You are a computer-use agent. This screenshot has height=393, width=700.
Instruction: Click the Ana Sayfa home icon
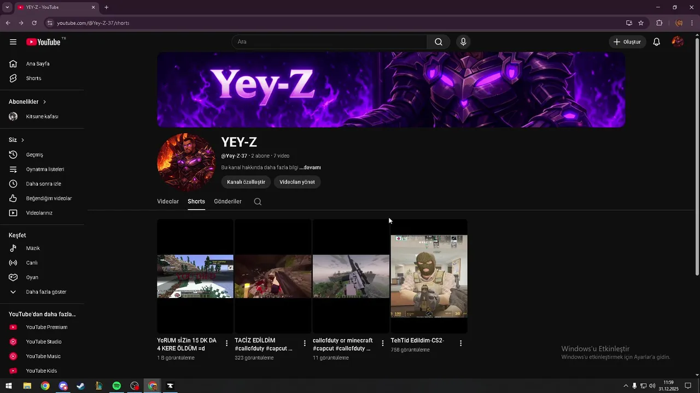click(13, 64)
